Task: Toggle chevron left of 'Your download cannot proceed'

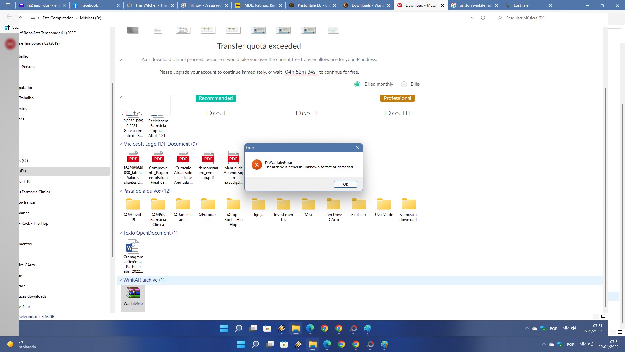Action: coord(120,60)
